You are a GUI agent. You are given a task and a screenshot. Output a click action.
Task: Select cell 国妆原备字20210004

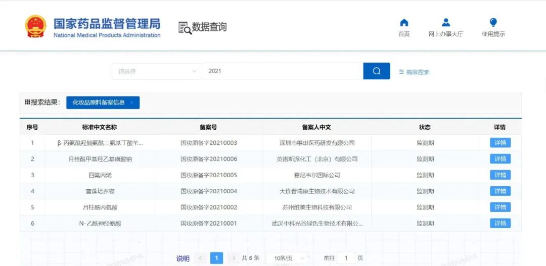pos(209,191)
